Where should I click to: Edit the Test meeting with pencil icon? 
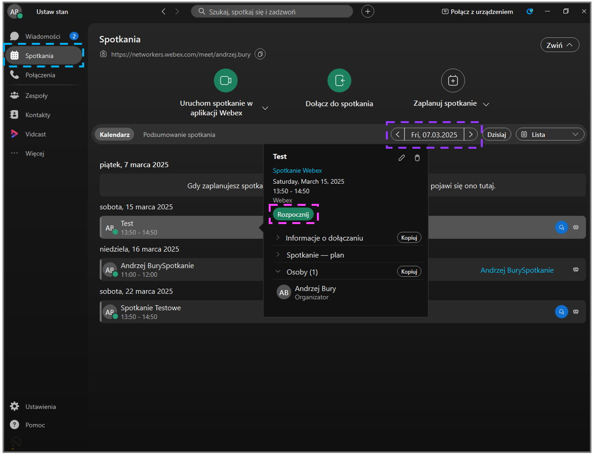click(x=402, y=158)
